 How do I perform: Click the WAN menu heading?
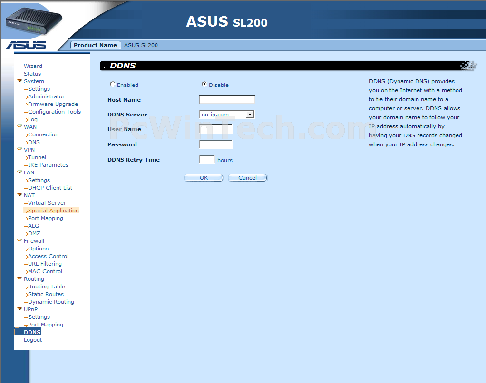coord(30,127)
